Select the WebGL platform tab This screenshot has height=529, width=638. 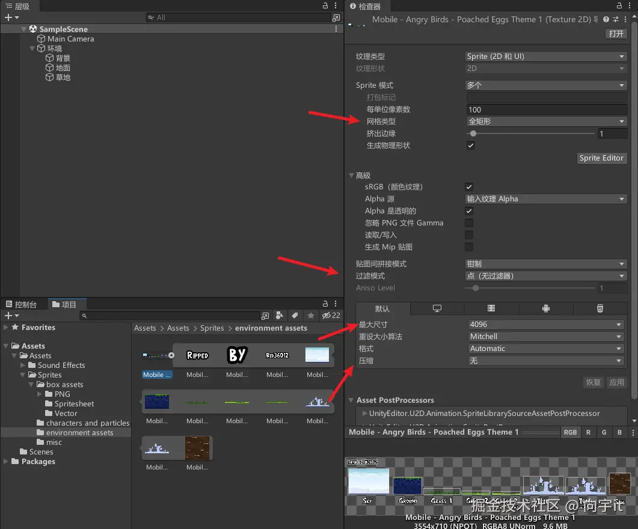[x=600, y=308]
